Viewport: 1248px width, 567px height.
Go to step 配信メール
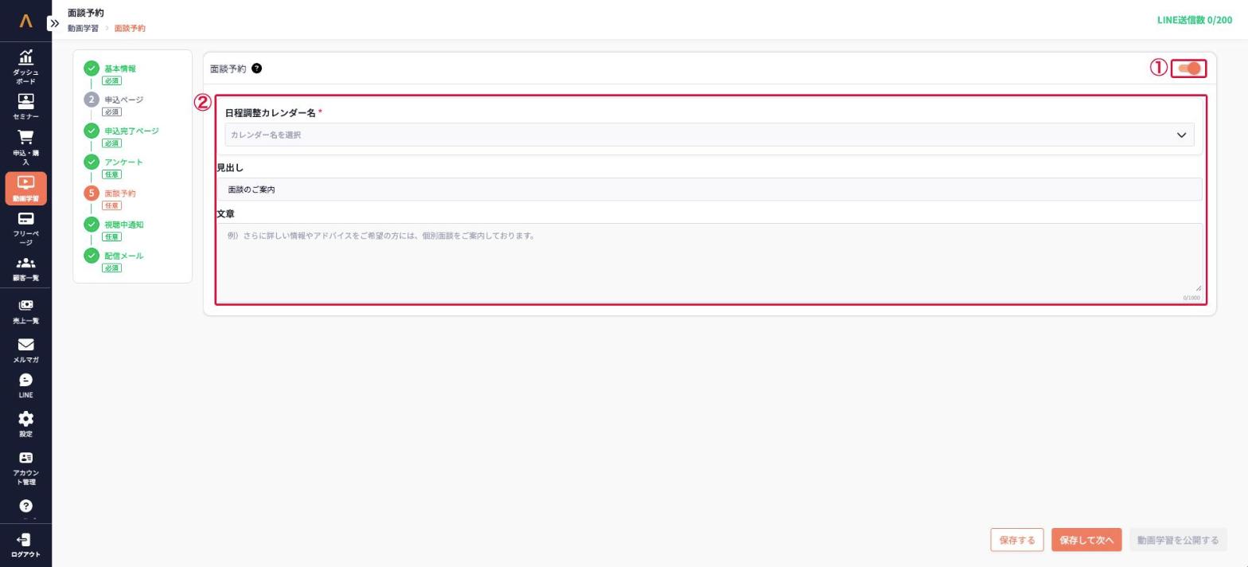point(123,256)
